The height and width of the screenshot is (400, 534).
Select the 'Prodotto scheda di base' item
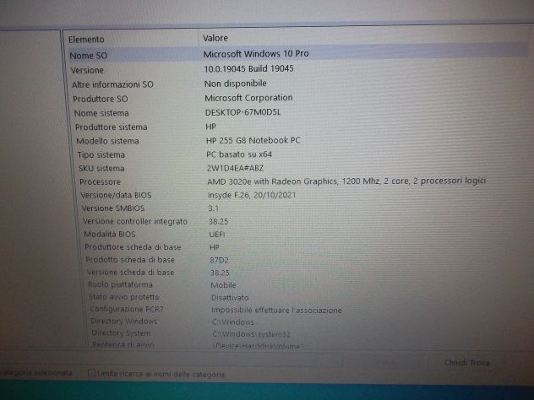130,260
